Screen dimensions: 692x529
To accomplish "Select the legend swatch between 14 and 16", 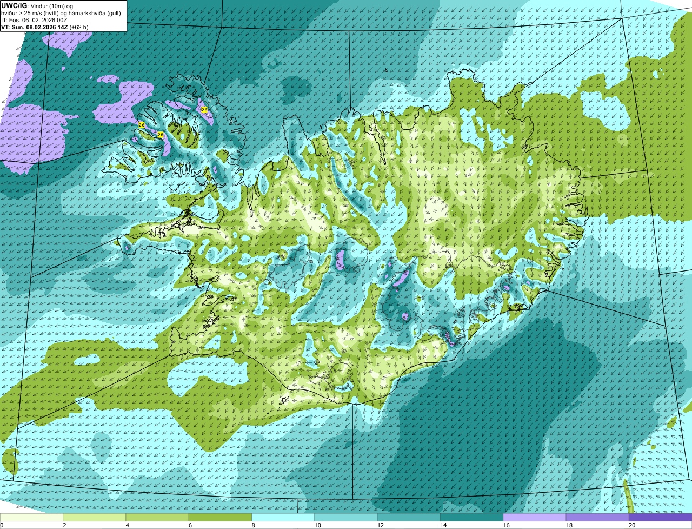I will [x=471, y=518].
